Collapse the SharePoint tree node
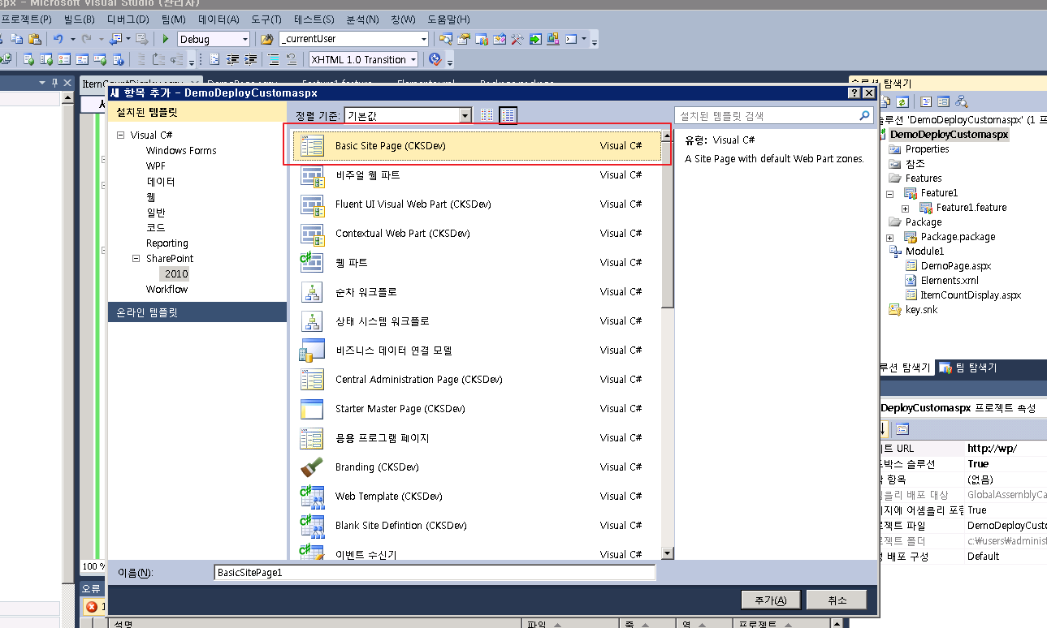1047x628 pixels. pyautogui.click(x=136, y=259)
